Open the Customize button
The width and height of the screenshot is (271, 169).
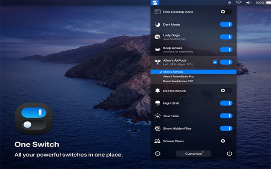194,153
